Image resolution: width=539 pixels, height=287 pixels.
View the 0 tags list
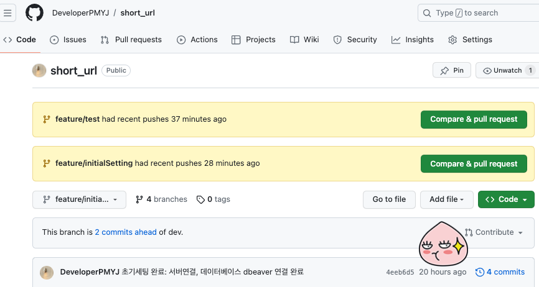(x=213, y=199)
